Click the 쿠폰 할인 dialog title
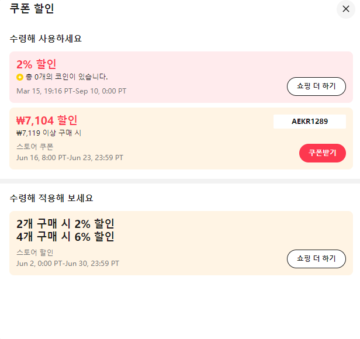 32,9
